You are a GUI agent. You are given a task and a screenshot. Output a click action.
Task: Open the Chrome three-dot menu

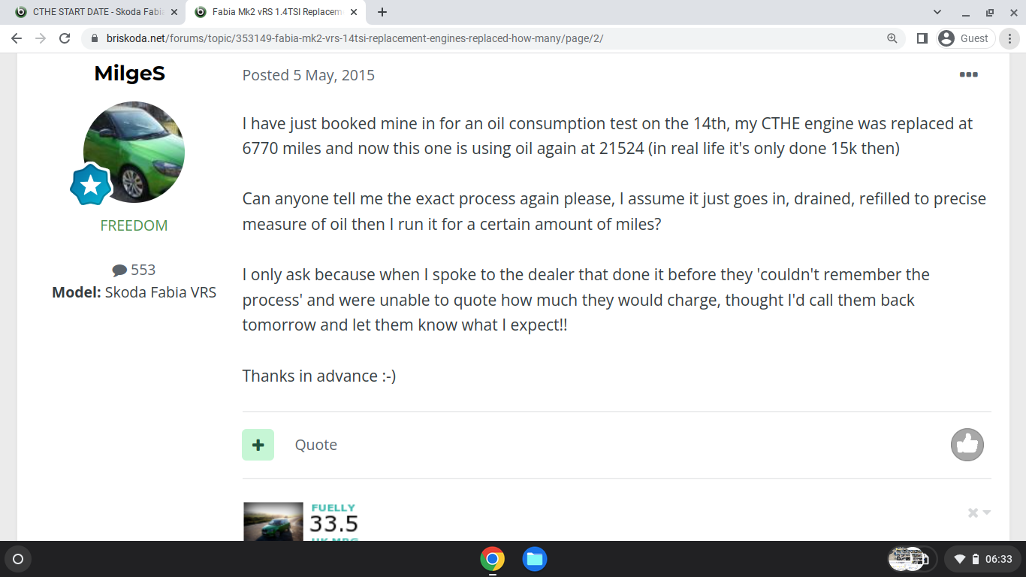click(1010, 38)
